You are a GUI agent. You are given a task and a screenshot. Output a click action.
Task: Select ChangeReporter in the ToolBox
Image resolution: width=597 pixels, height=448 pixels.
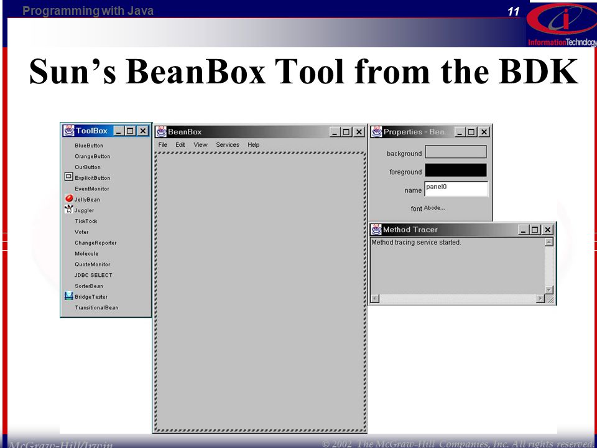click(96, 243)
